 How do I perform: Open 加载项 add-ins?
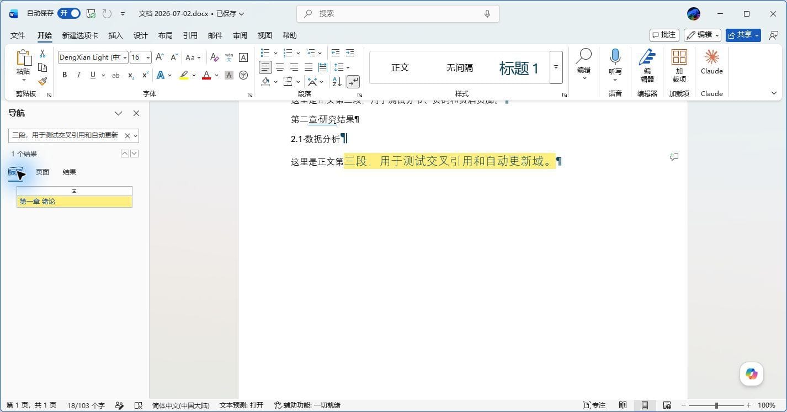click(679, 65)
